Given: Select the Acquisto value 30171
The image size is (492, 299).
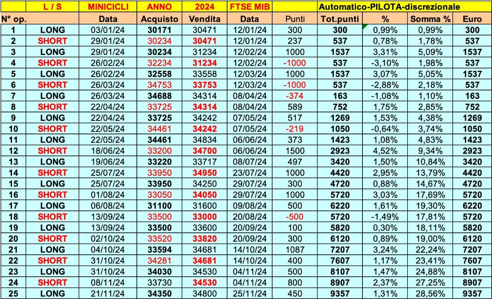Looking at the screenshot, I should 160,30.
